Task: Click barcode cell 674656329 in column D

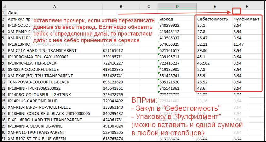Action: click(x=177, y=44)
